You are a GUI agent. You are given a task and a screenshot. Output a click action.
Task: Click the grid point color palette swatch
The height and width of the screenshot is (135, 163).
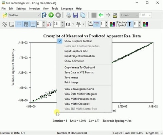pyautogui.click(x=112, y=24)
